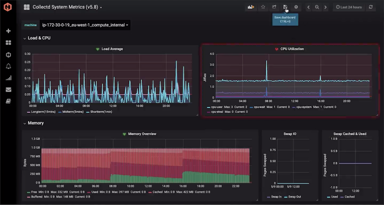Image resolution: width=384 pixels, height=205 pixels.
Task: Open the Last 24 hours time picker
Action: click(x=349, y=7)
